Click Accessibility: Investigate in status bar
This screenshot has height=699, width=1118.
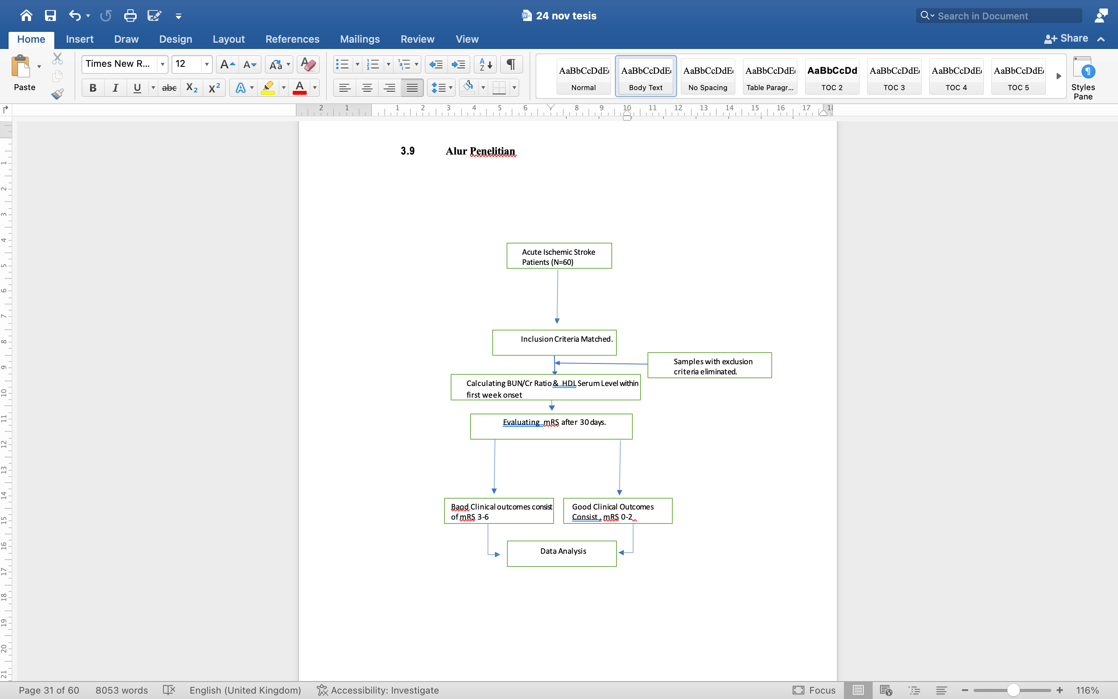click(x=378, y=690)
